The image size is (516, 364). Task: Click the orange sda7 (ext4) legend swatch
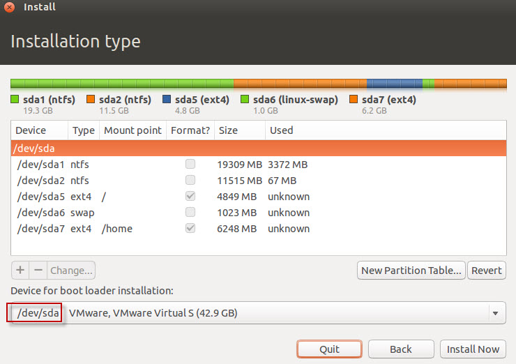353,100
